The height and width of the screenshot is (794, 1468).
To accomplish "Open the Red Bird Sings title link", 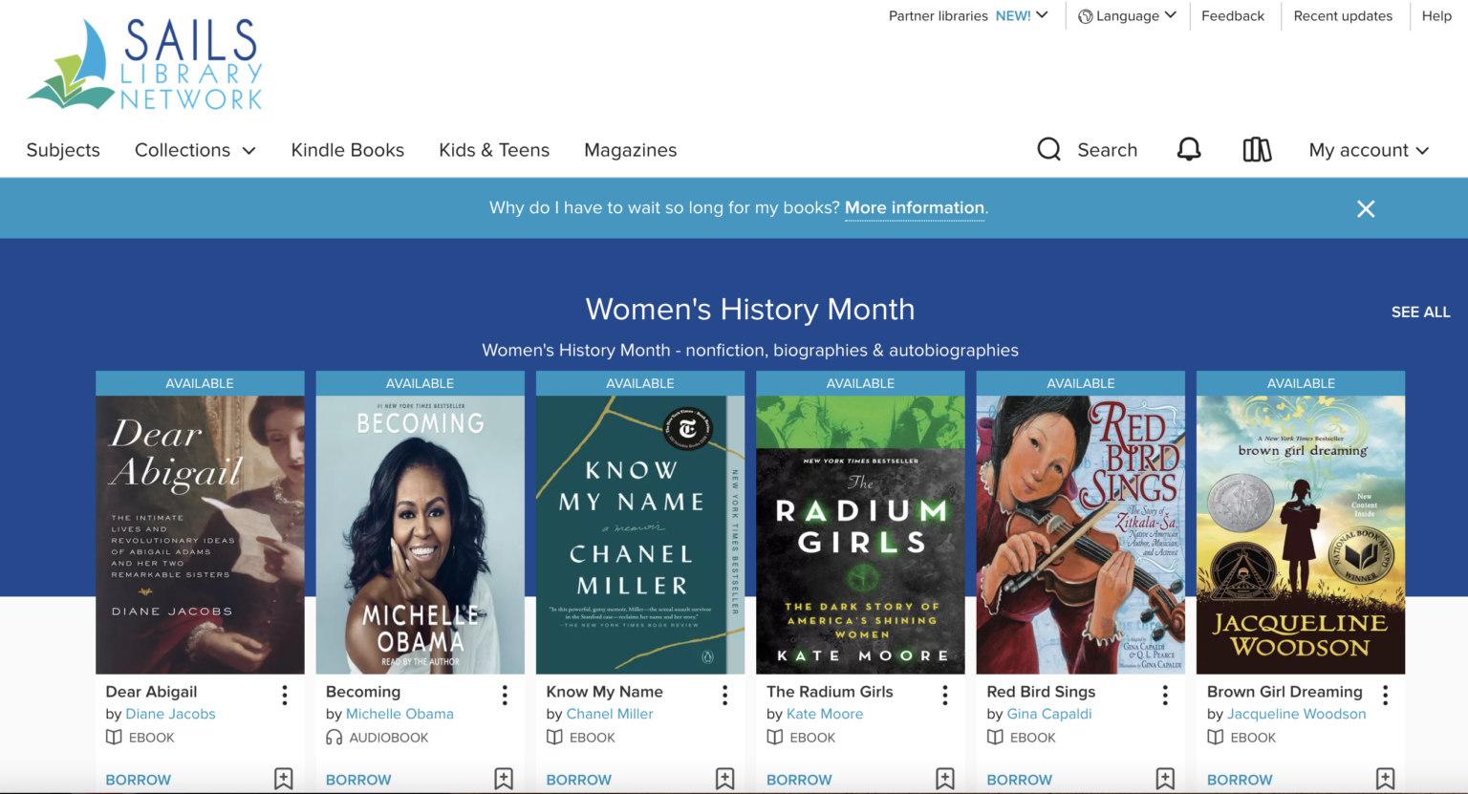I will [1041, 692].
